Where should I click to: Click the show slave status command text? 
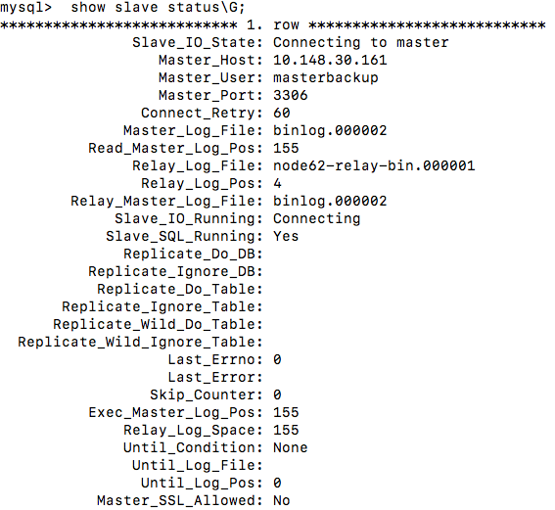(x=158, y=8)
